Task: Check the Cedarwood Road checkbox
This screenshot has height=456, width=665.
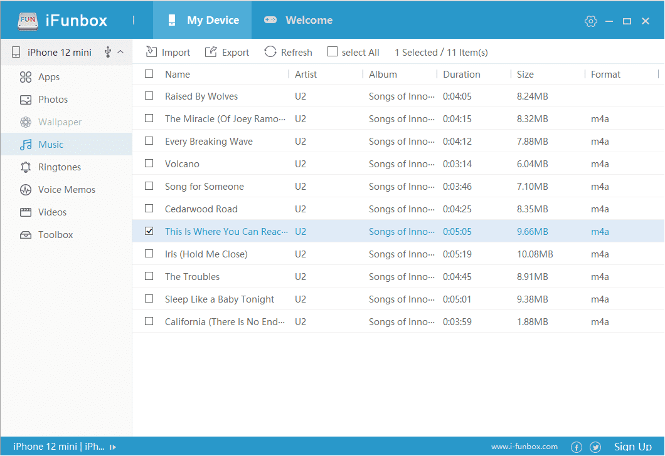Action: click(149, 209)
